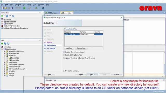The height and width of the screenshot is (93, 166).
Task: Expand SQL Translator Framework node
Action: tap(5, 69)
